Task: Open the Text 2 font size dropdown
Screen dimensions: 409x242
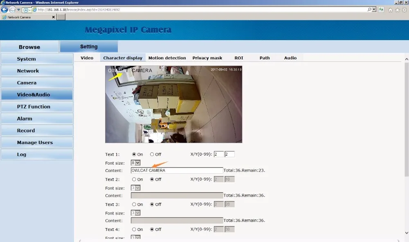Action: [136, 188]
